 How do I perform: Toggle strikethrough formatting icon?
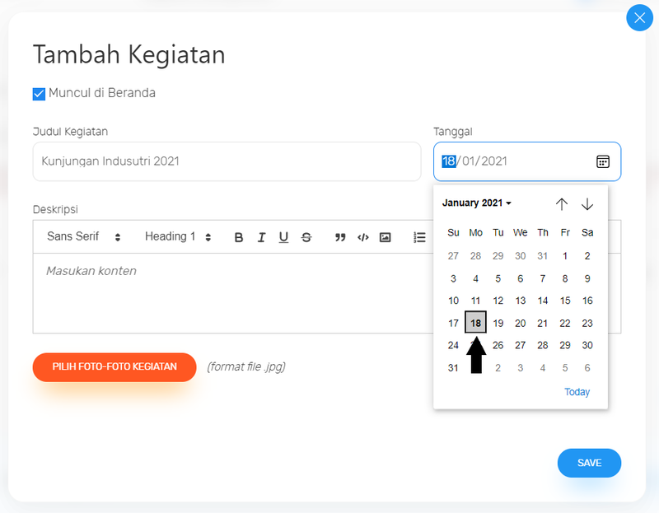[x=306, y=237]
